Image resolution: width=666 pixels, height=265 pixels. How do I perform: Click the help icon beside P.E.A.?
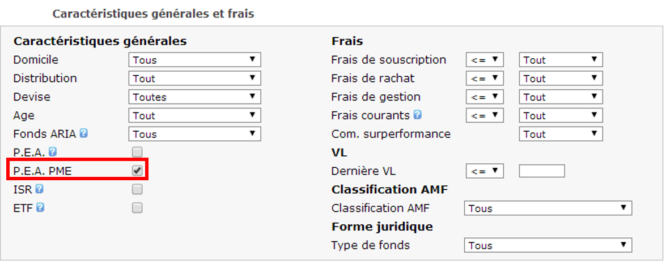click(53, 151)
